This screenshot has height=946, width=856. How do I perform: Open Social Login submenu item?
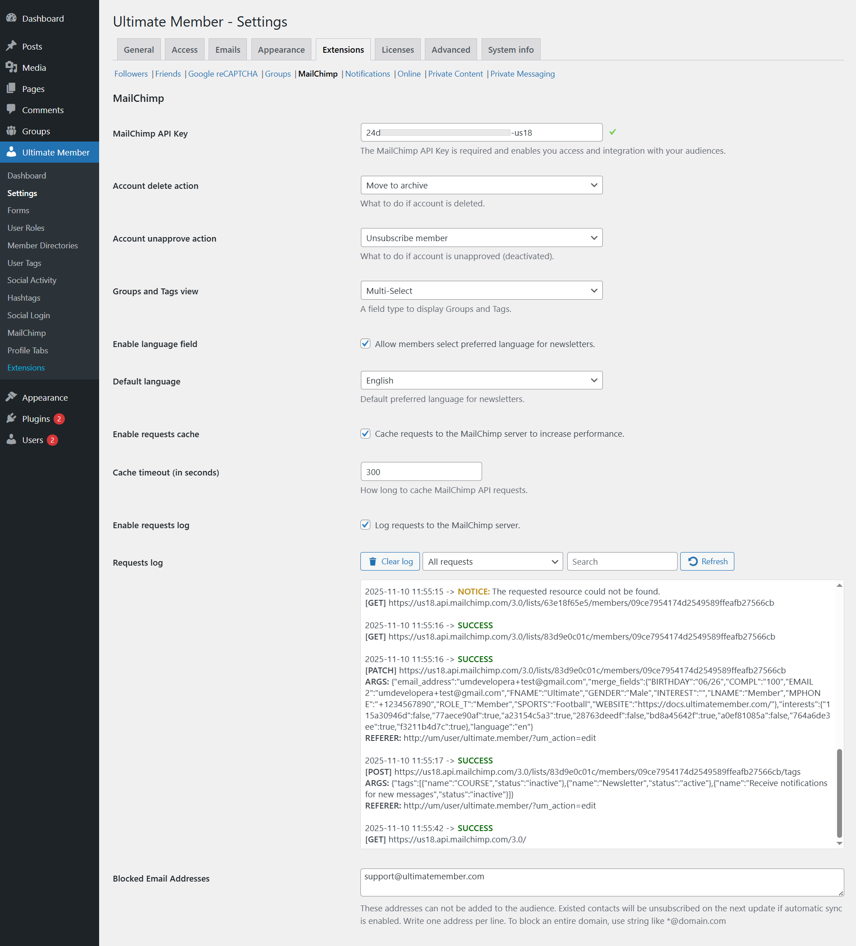point(29,315)
